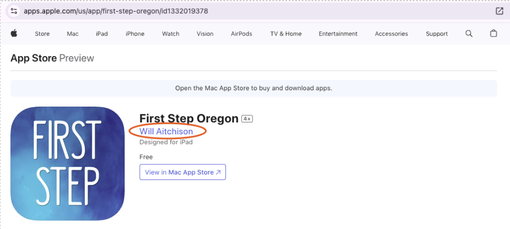Open the Support menu
Viewport: 510px width, 229px height.
click(437, 34)
